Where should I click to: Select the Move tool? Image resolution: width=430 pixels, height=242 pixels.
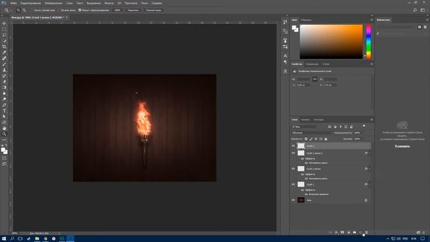[x=4, y=24]
